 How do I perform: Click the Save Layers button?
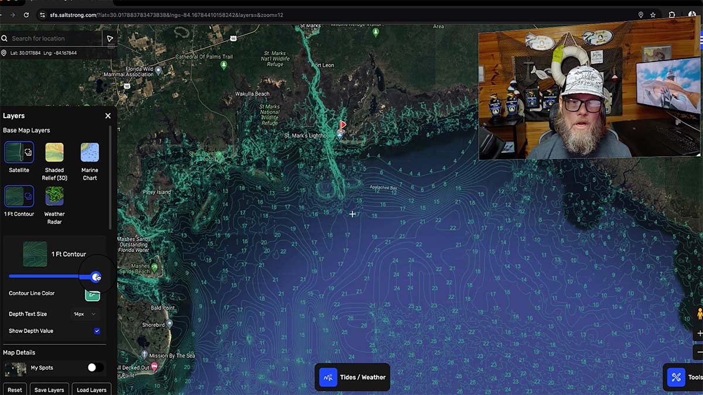[49, 389]
